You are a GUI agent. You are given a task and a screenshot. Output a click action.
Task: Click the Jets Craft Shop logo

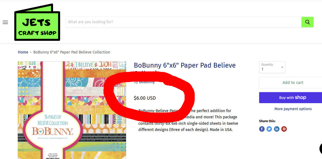(x=37, y=22)
